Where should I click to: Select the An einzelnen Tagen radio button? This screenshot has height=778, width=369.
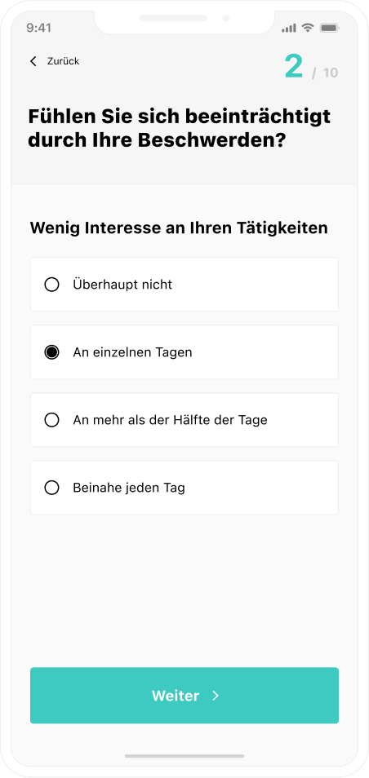[x=51, y=352]
